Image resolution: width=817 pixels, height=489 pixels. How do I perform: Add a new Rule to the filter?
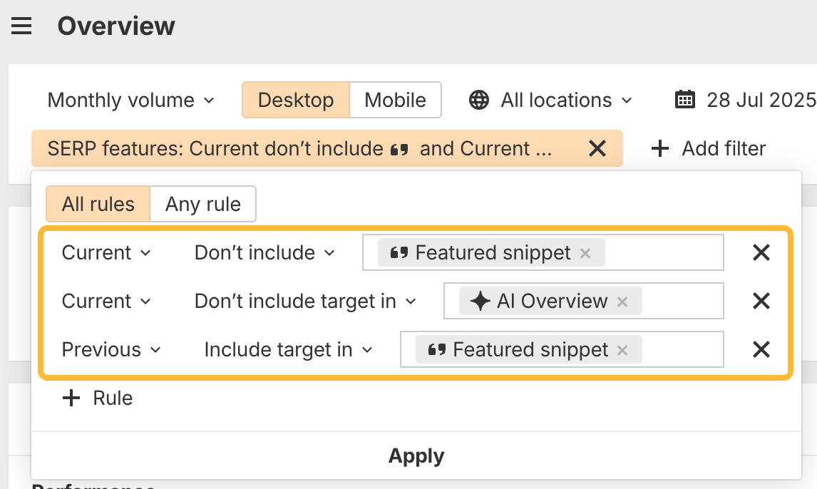98,398
